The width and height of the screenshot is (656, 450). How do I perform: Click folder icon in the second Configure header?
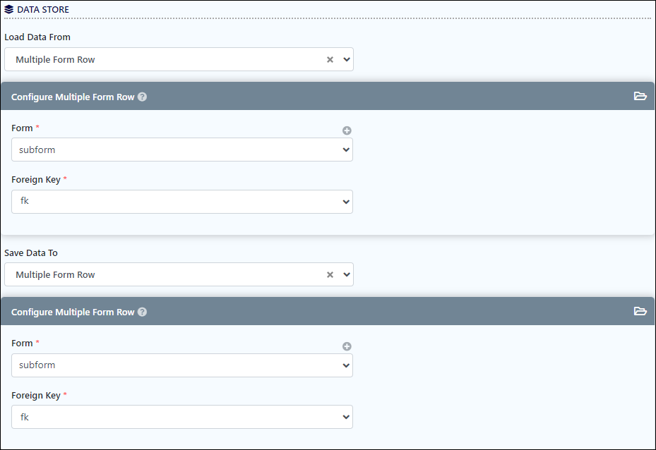coord(640,311)
